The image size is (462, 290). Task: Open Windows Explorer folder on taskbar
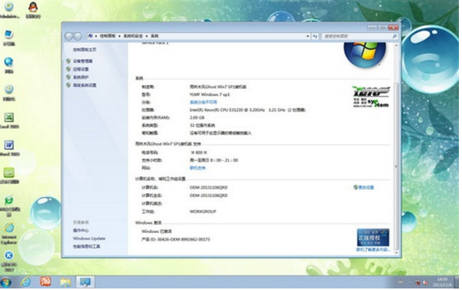click(x=65, y=282)
